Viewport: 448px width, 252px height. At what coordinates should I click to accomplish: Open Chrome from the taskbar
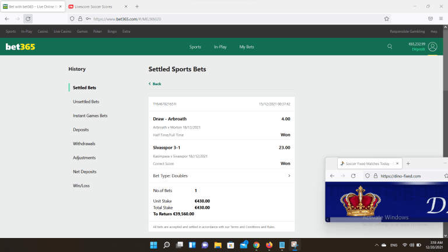click(x=256, y=245)
